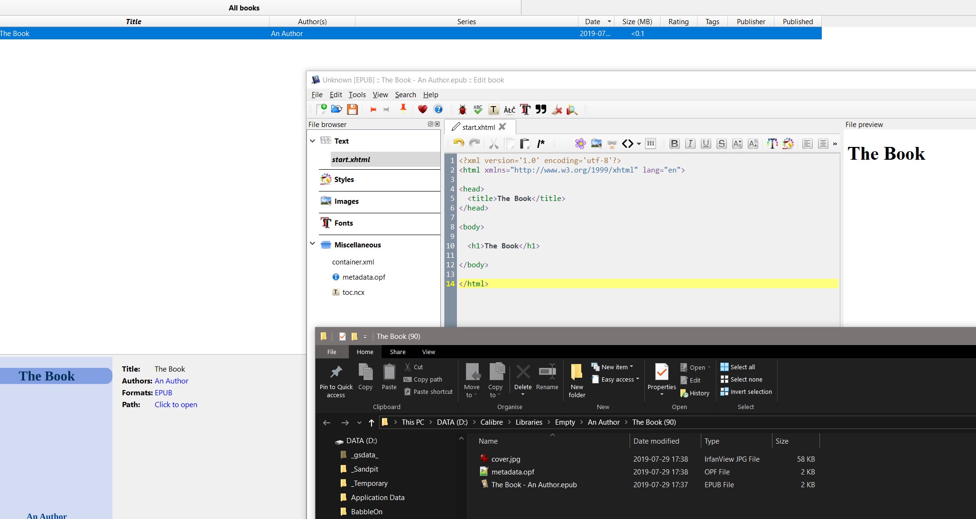Save the book with the floppy icon

pyautogui.click(x=352, y=109)
